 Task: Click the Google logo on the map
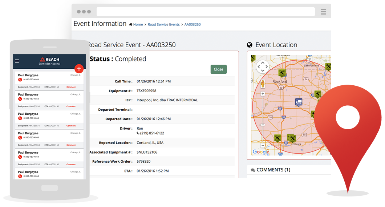(x=261, y=152)
